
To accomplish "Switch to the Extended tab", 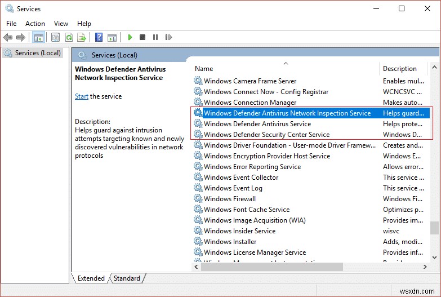I will pyautogui.click(x=91, y=278).
